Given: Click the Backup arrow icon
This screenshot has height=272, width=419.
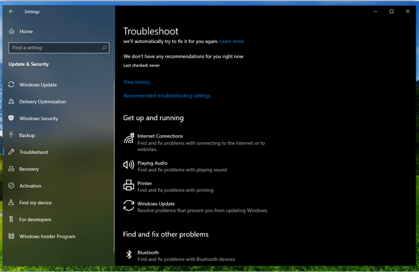Looking at the screenshot, I should point(11,135).
